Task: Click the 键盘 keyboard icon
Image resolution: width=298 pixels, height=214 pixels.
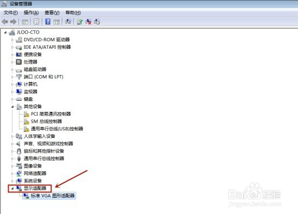Action: pyautogui.click(x=19, y=99)
